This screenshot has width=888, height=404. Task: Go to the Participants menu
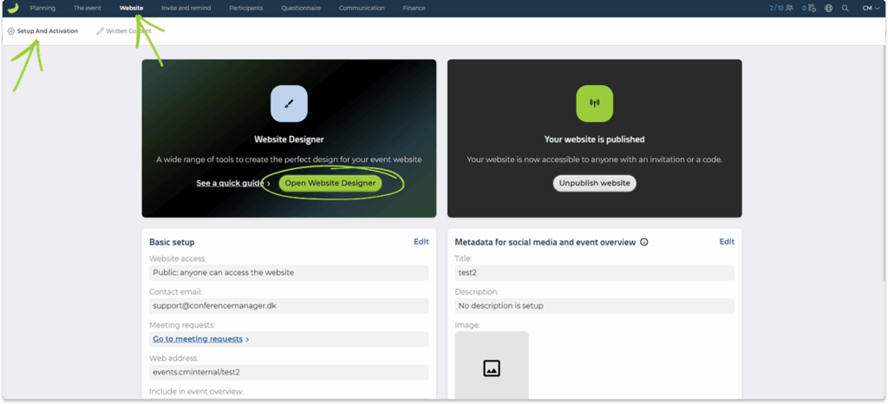(246, 8)
